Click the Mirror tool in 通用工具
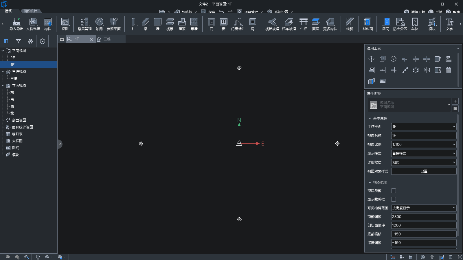Screen dimensions: 463x260 pos(427,70)
